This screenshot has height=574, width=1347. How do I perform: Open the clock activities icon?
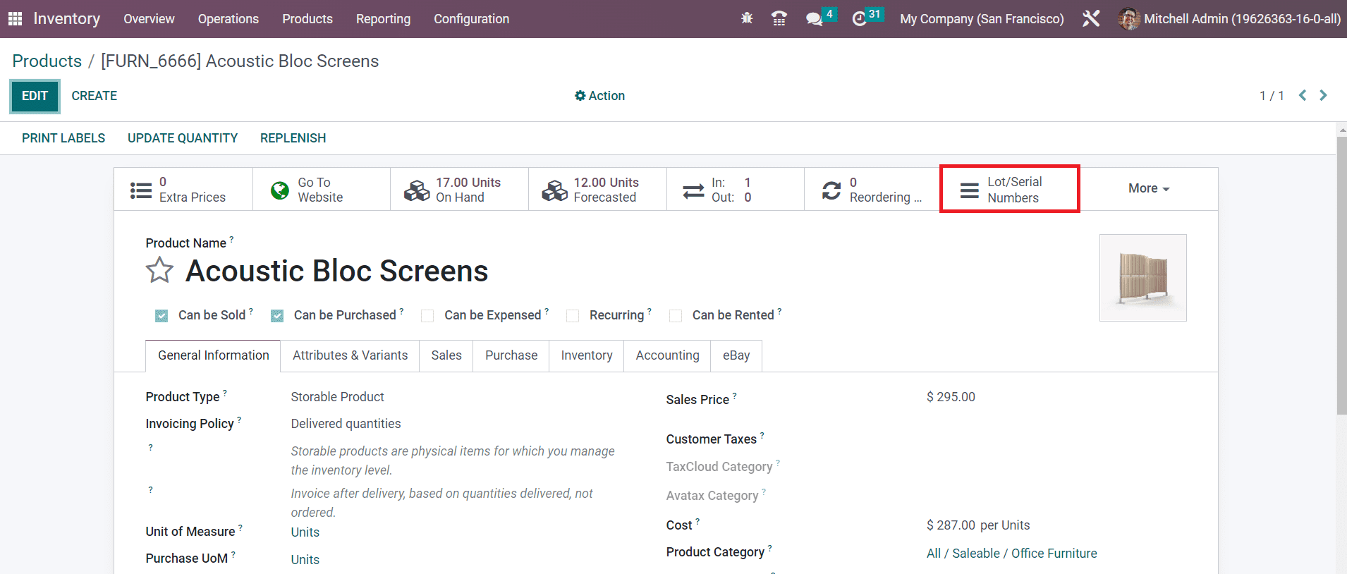pos(859,19)
